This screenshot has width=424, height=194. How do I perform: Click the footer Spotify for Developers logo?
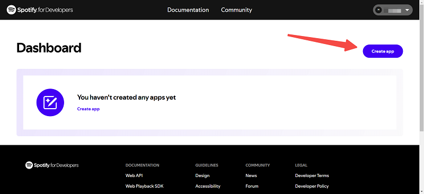tap(52, 165)
